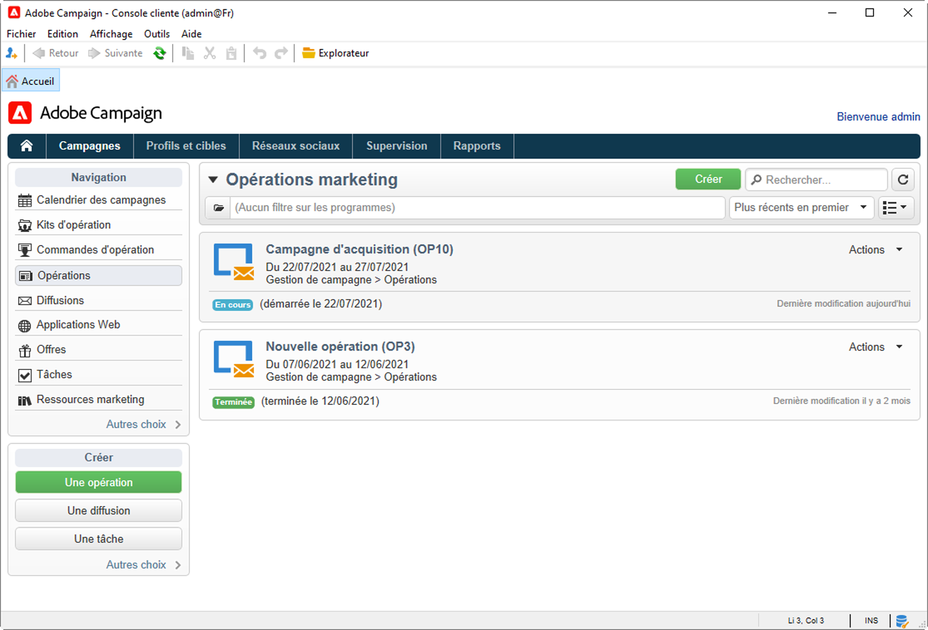The image size is (928, 630).
Task: Click the Applications Web globe icon
Action: click(x=25, y=325)
